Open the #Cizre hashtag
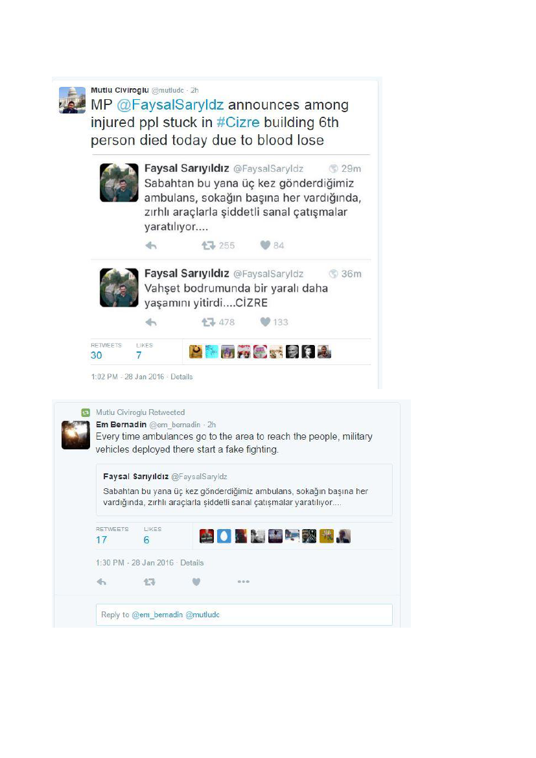536x758 pixels. pos(238,123)
